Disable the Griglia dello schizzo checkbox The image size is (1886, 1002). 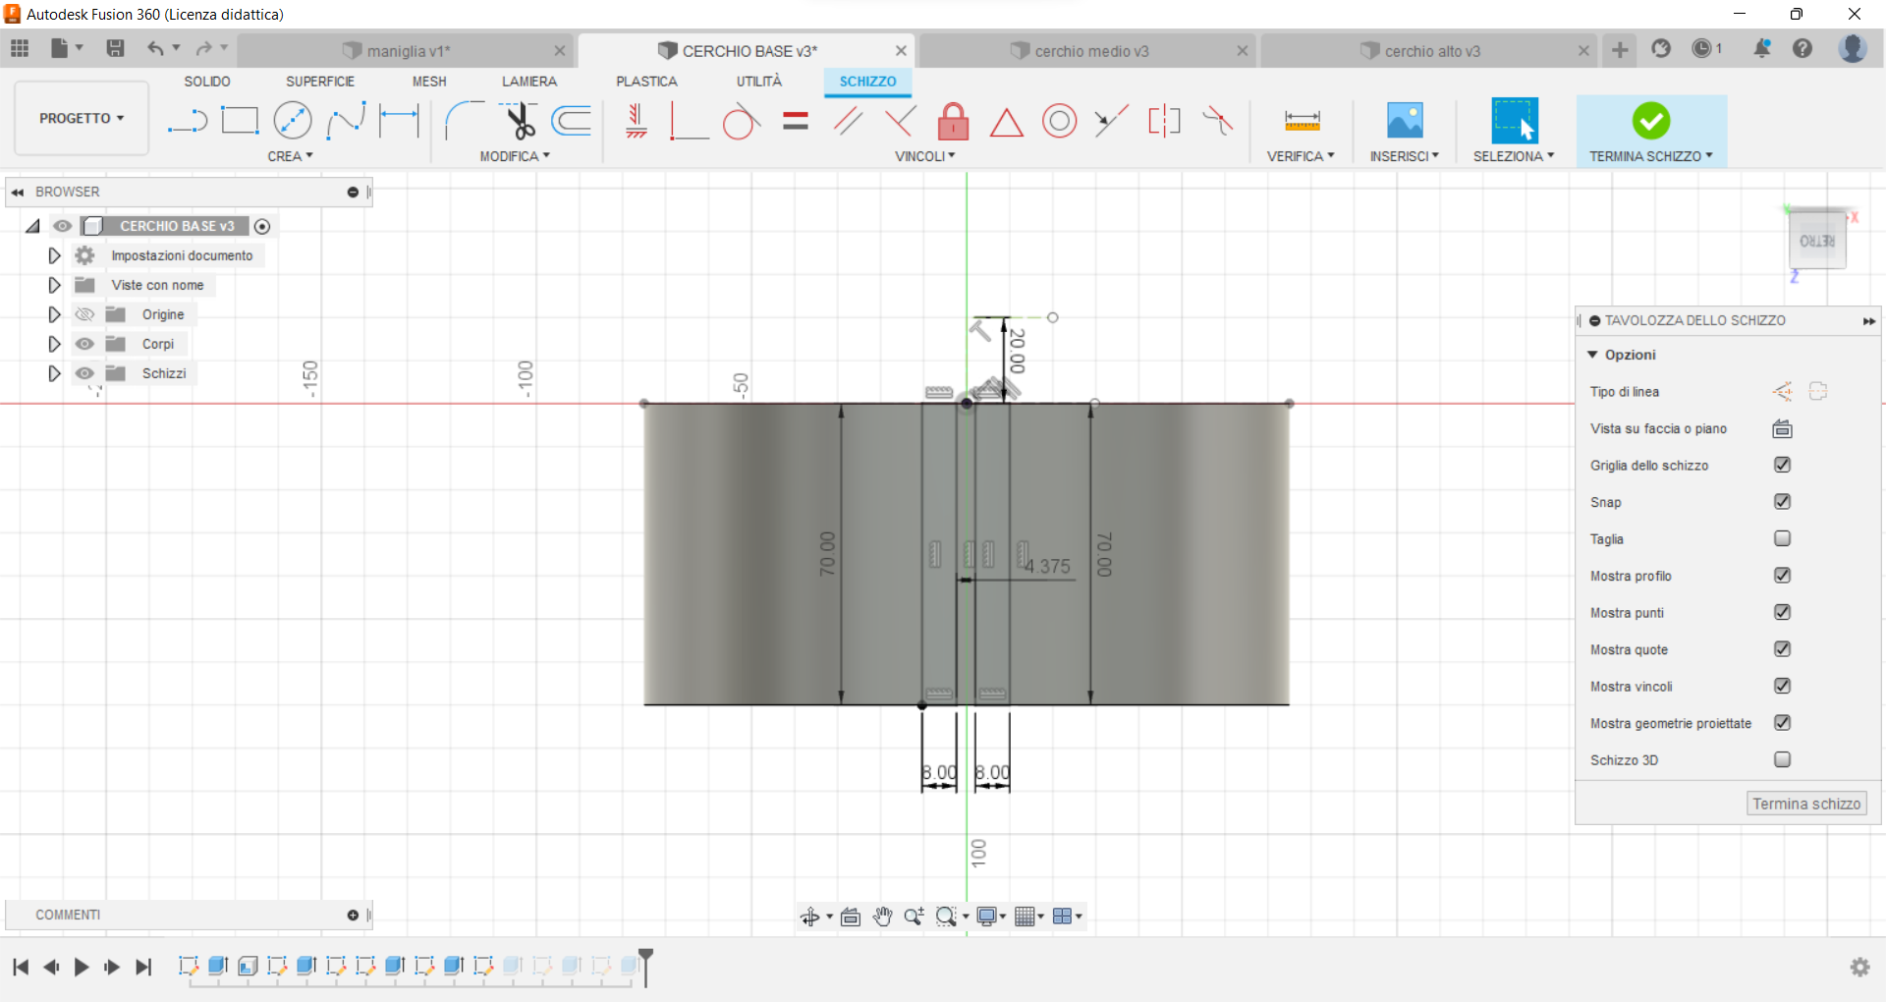pos(1783,465)
